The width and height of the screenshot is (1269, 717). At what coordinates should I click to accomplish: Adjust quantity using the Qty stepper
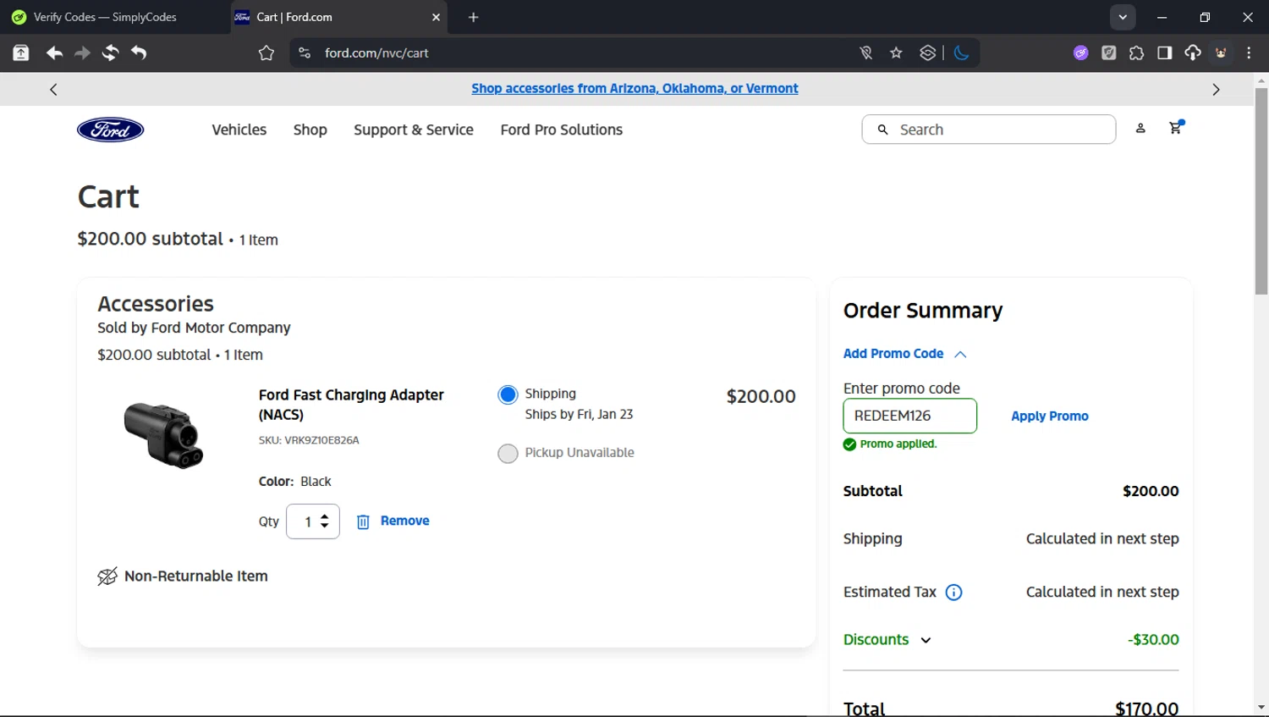point(324,521)
